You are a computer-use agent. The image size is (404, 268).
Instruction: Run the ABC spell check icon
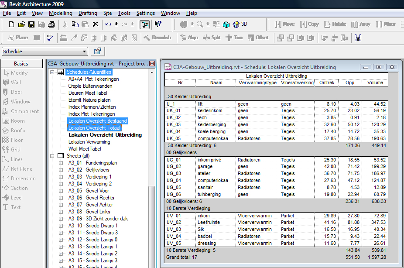coord(50,38)
